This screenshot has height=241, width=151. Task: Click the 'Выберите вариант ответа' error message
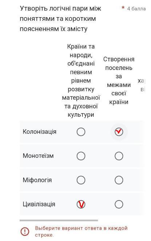81,232
